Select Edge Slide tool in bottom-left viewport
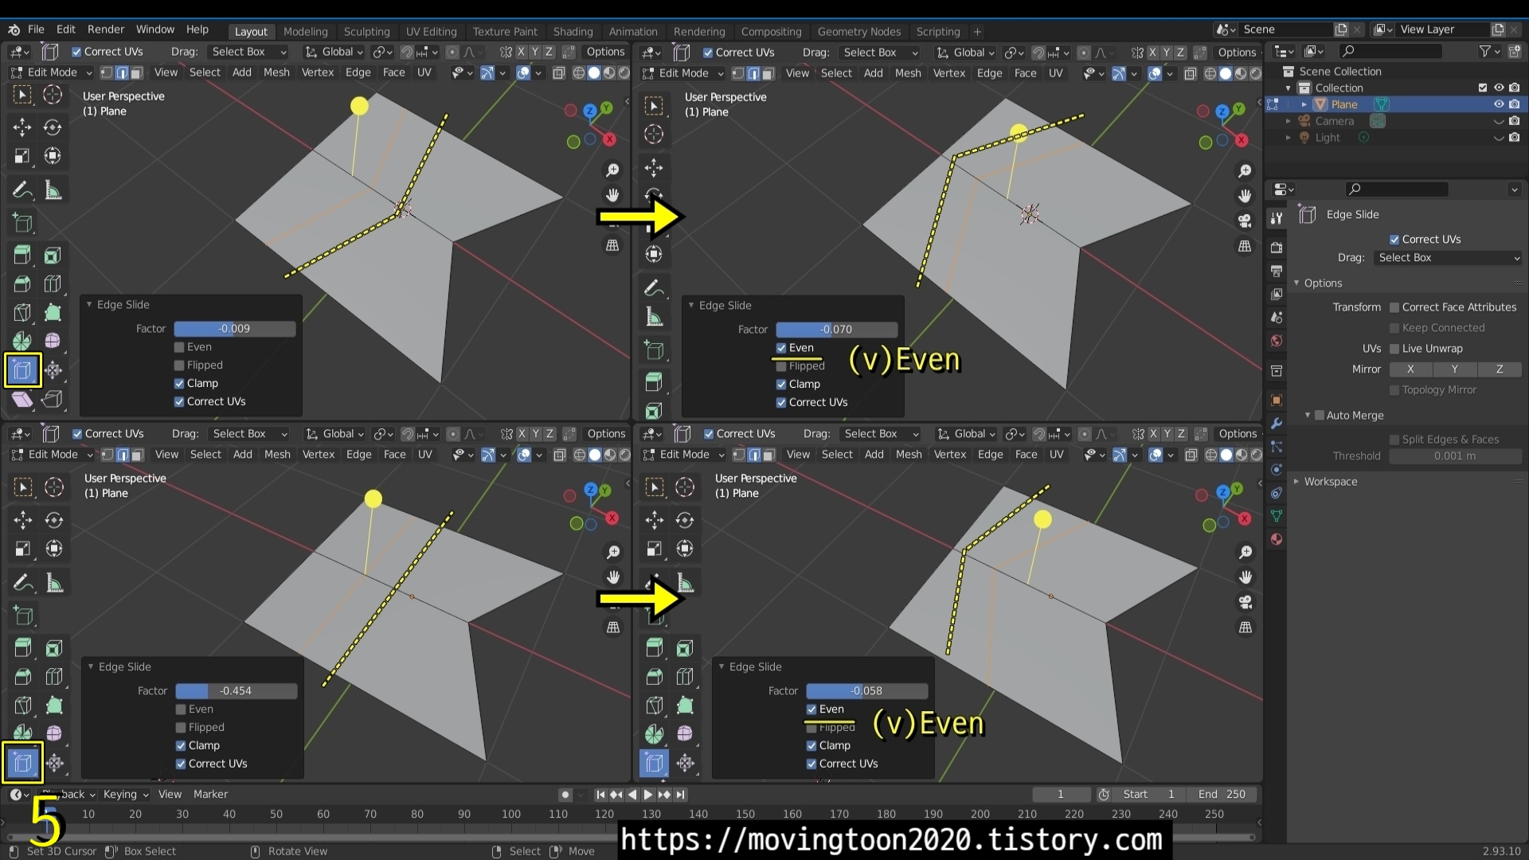This screenshot has height=860, width=1529. point(22,763)
